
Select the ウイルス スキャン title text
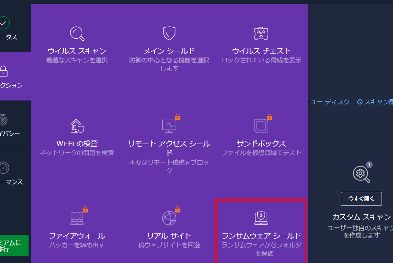77,51
